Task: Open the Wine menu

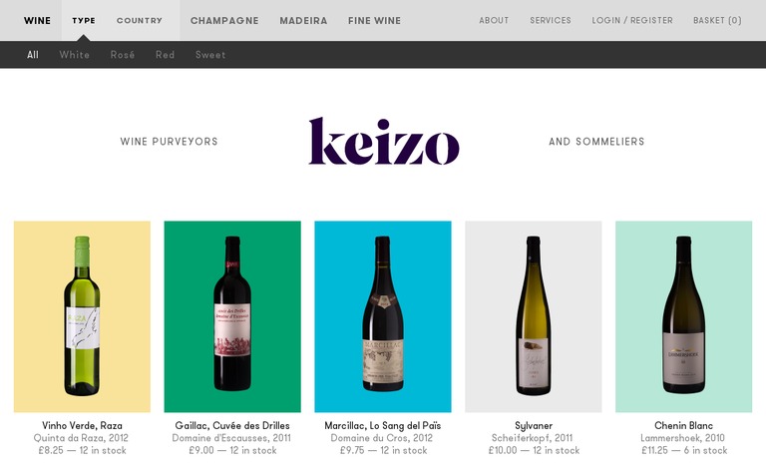Action: (37, 20)
